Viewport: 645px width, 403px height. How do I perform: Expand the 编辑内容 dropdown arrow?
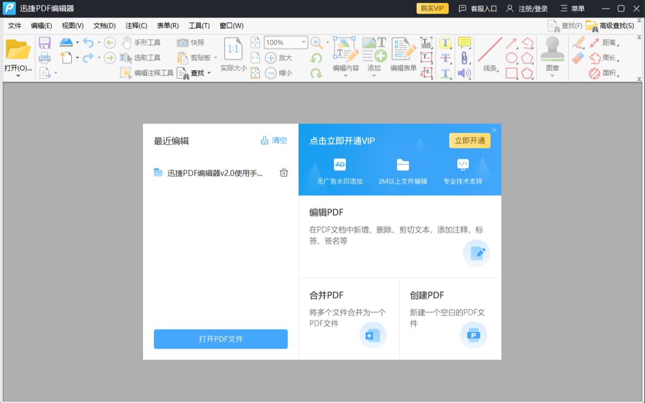coord(345,76)
